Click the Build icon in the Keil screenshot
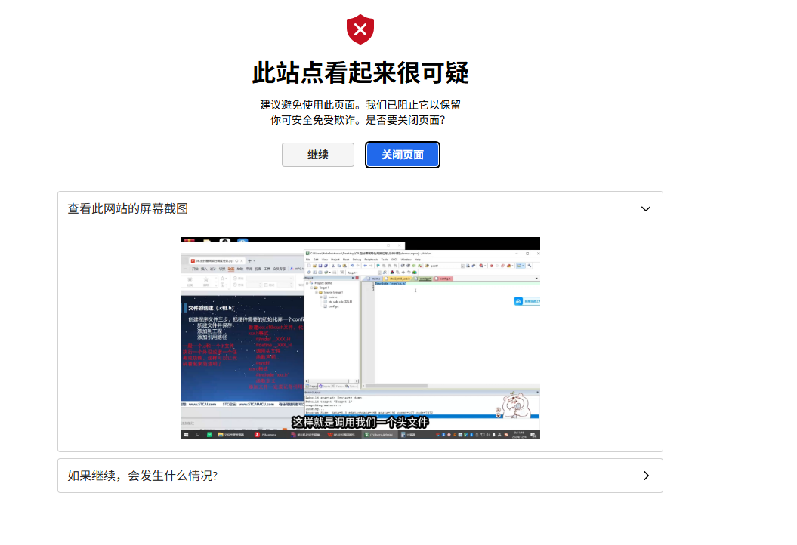The image size is (797, 545). [314, 272]
